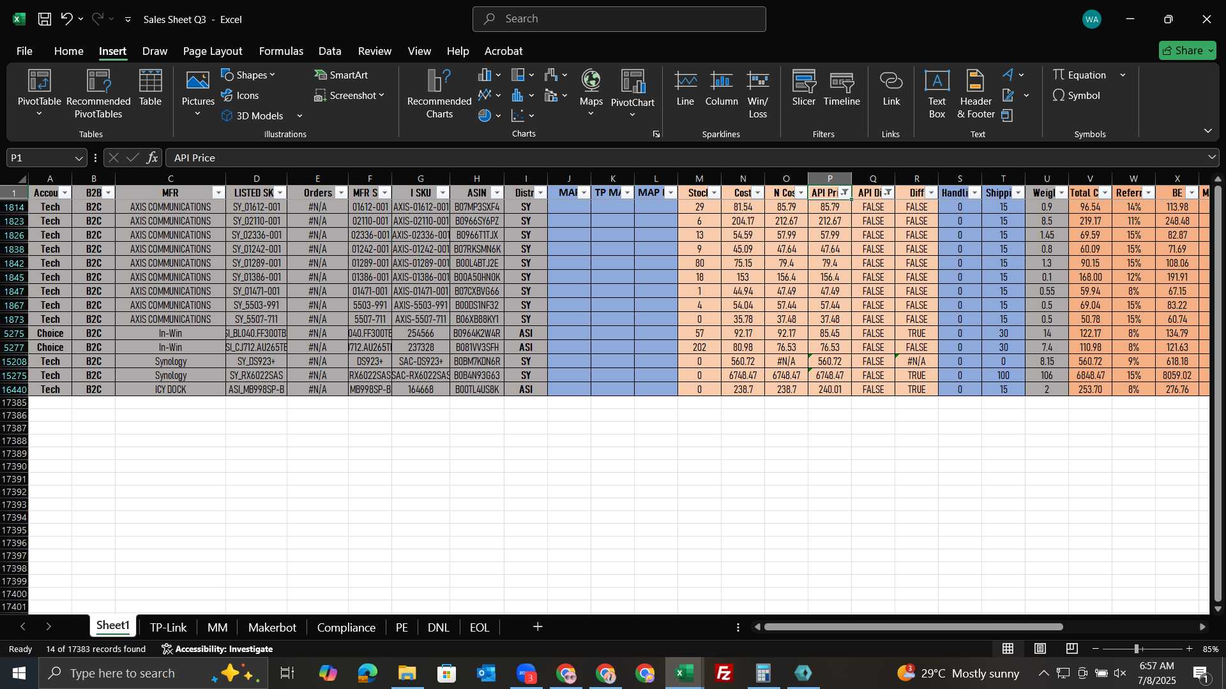This screenshot has height=689, width=1226.
Task: Open the Home tab
Action: tap(68, 51)
